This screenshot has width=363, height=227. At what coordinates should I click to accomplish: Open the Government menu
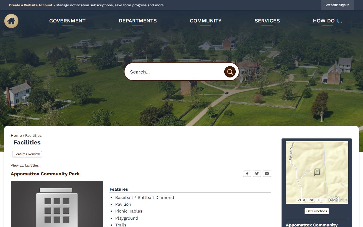tap(67, 21)
